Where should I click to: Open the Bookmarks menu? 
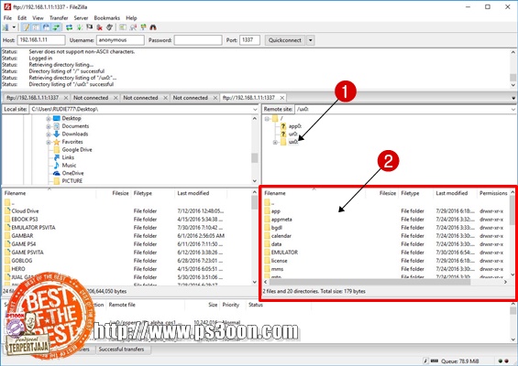(x=106, y=17)
